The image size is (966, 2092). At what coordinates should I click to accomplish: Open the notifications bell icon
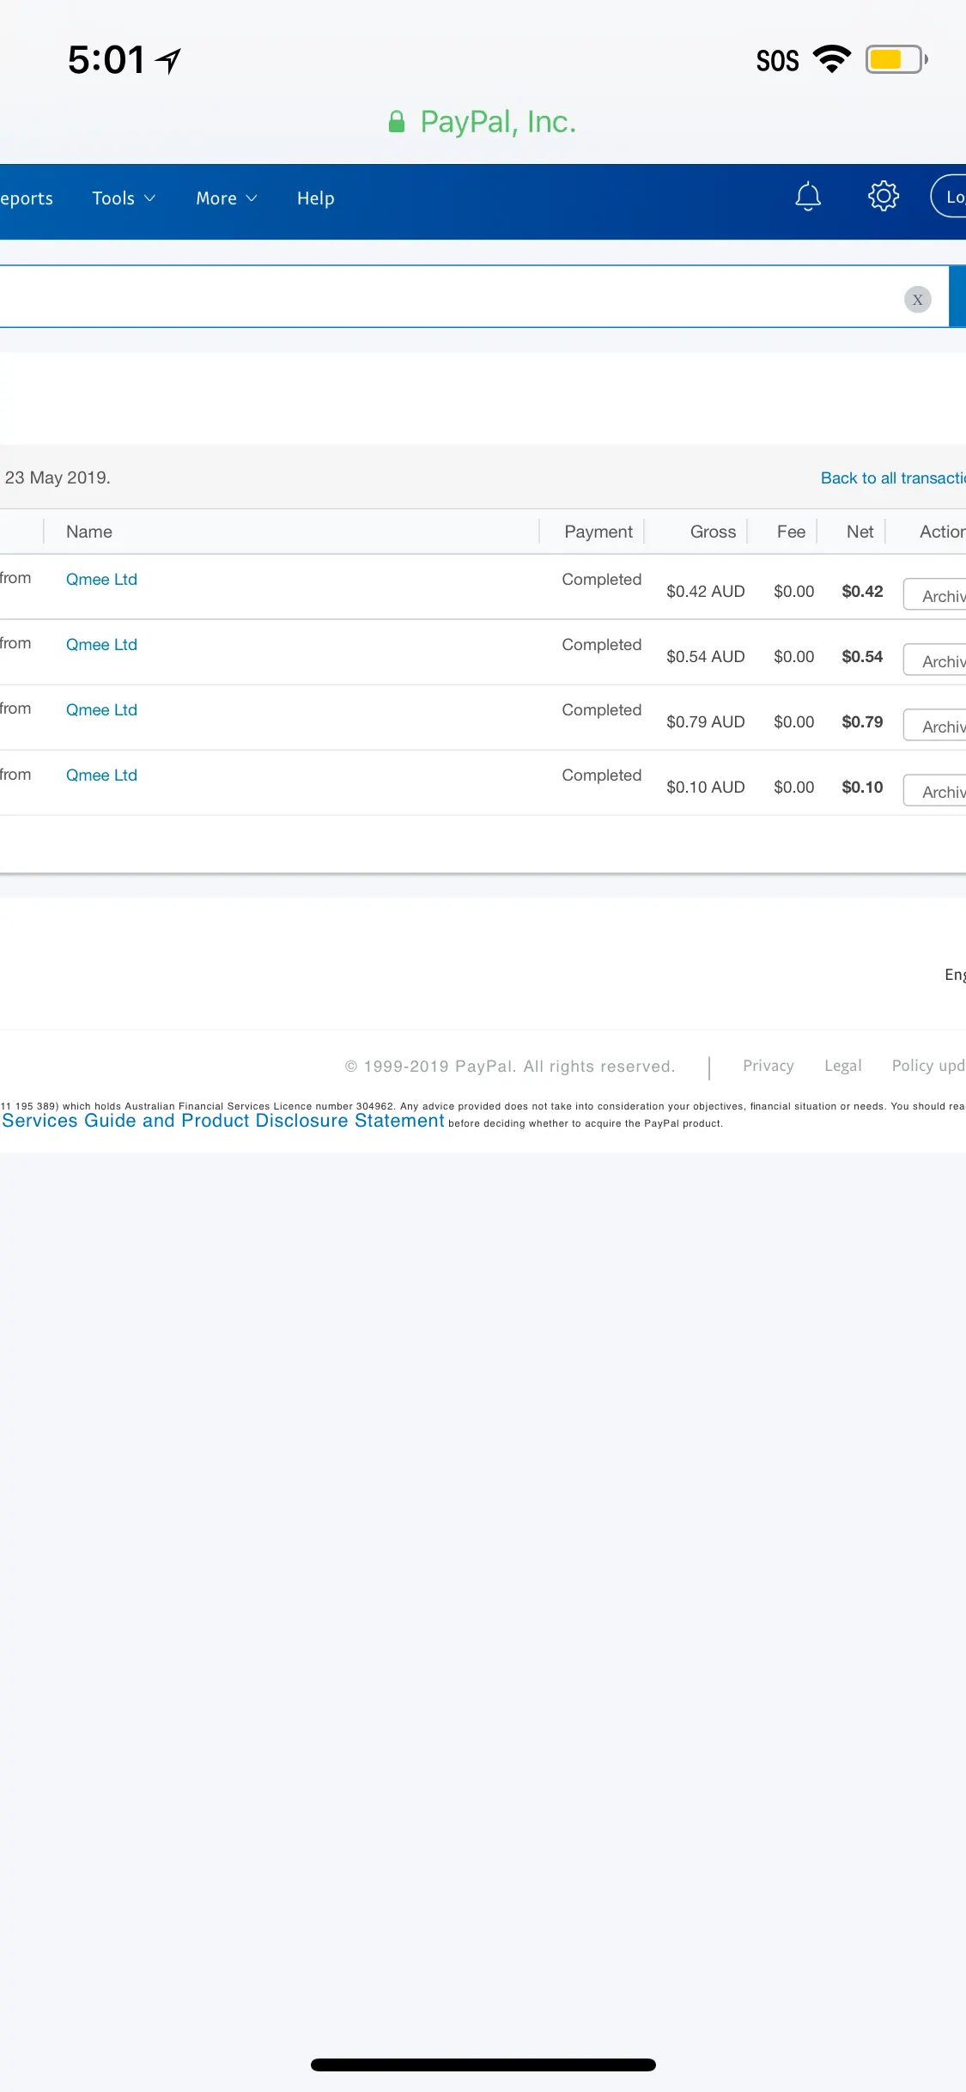[x=807, y=197]
